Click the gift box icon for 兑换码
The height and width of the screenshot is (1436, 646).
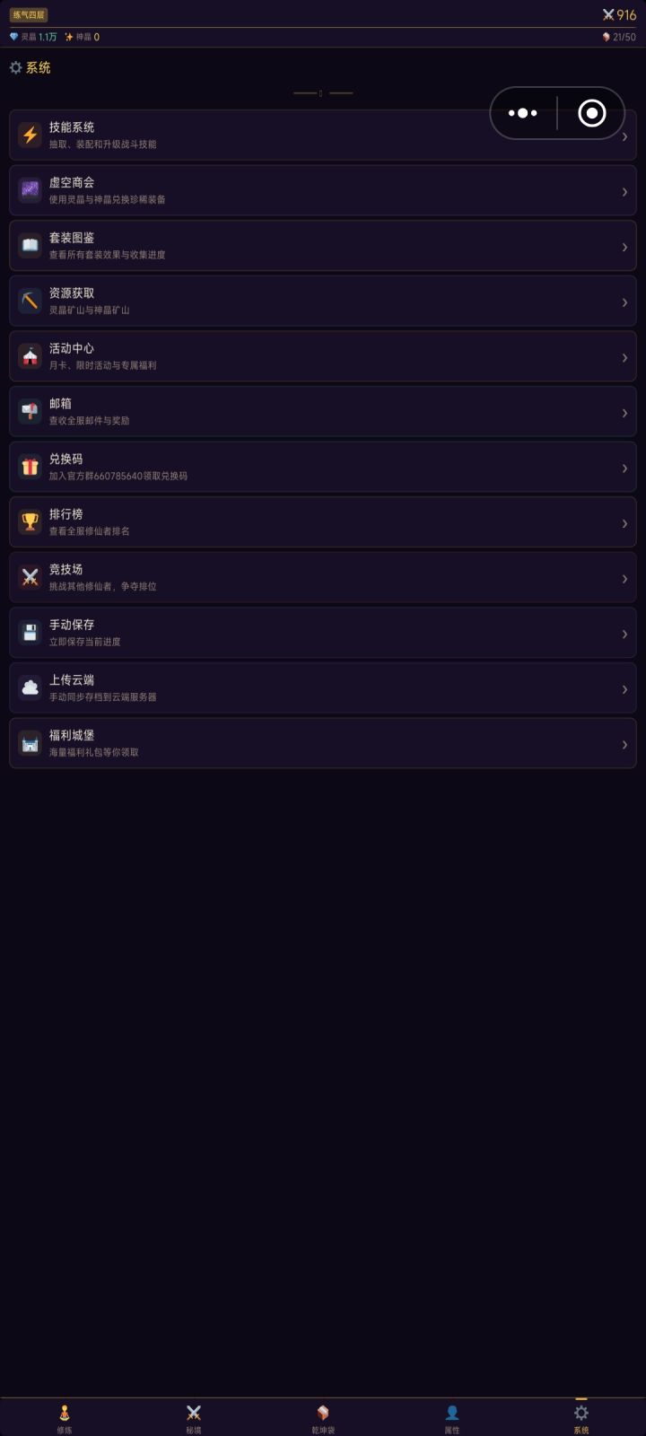[x=31, y=467]
